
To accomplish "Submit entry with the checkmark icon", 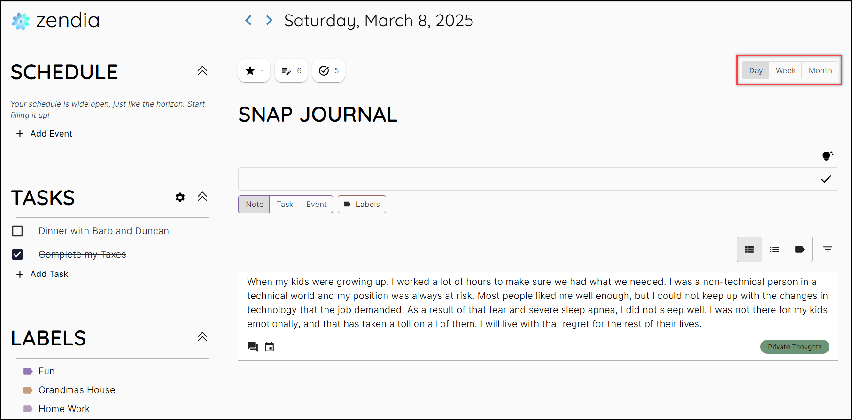I will tap(826, 179).
